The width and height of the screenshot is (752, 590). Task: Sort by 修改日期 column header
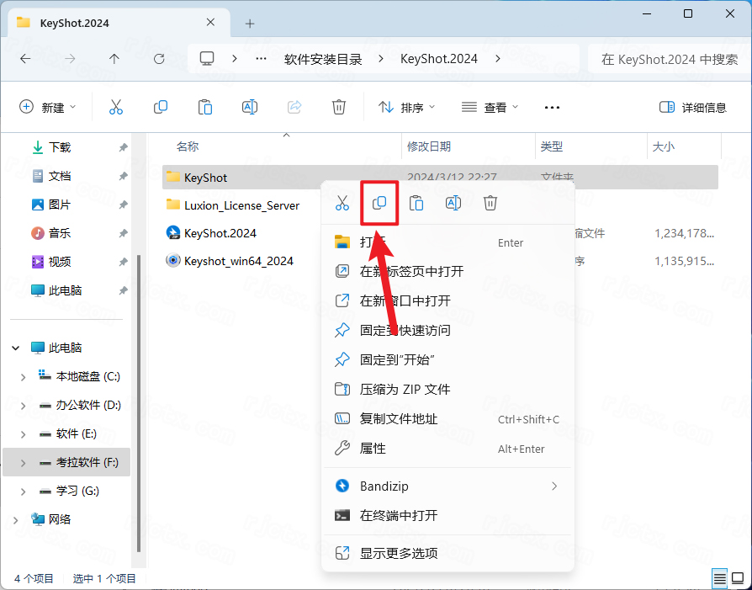(429, 146)
